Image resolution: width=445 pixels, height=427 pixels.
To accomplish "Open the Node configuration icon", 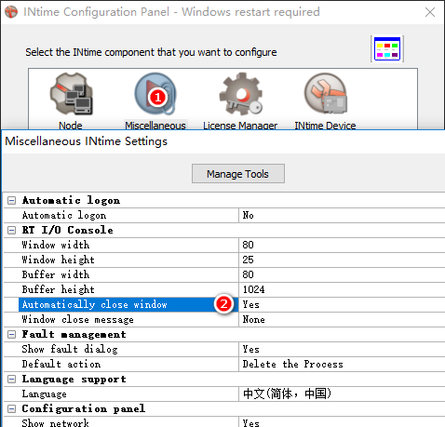I will point(71,94).
